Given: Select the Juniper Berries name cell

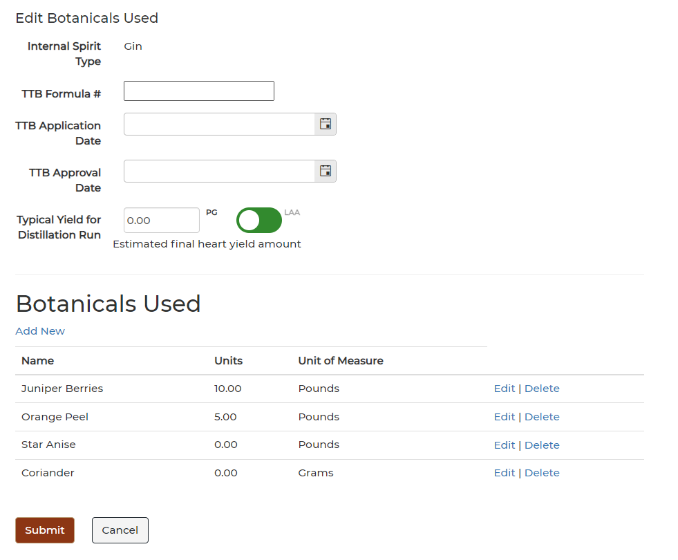Looking at the screenshot, I should tap(62, 389).
